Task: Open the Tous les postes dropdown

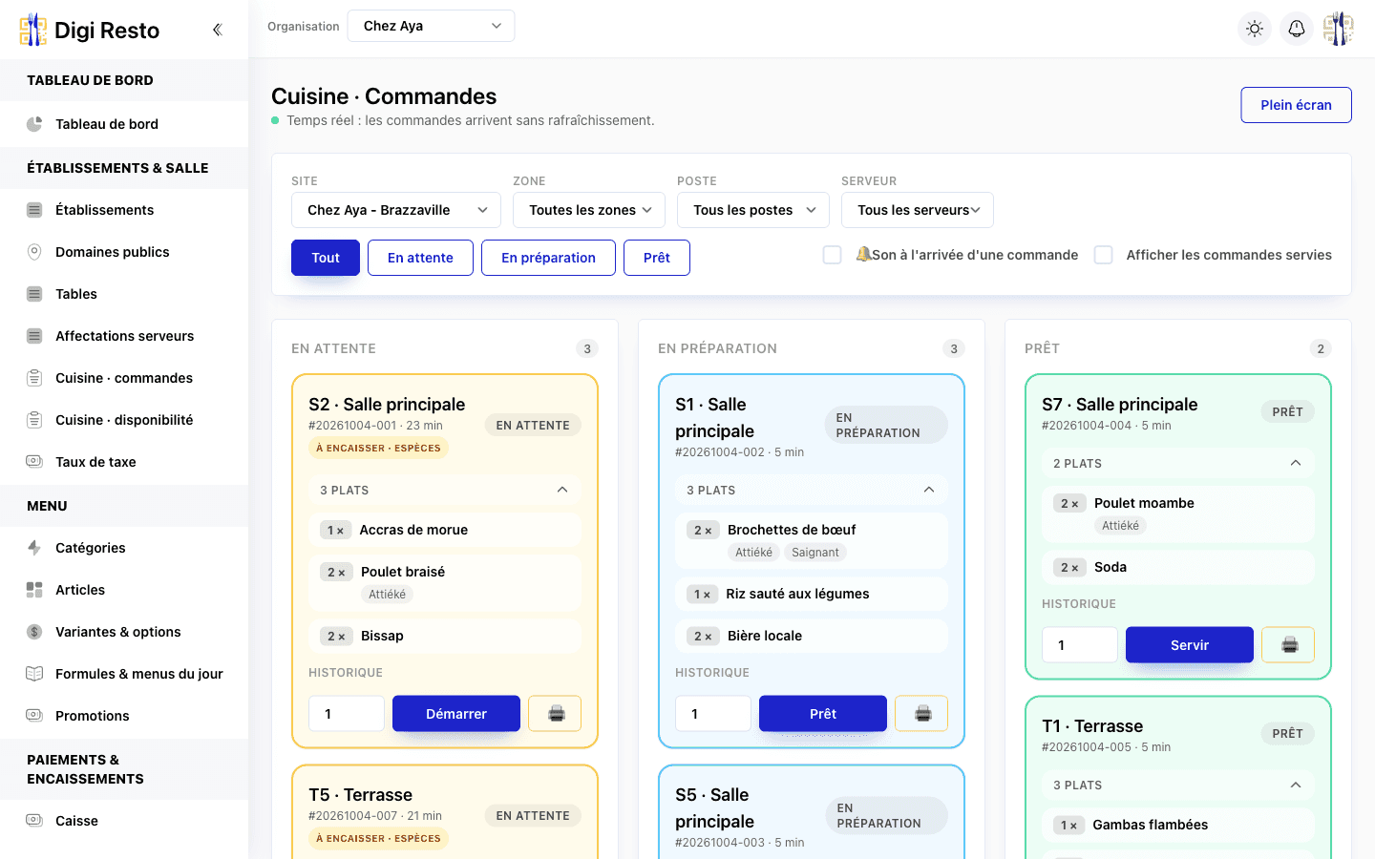Action: click(753, 210)
